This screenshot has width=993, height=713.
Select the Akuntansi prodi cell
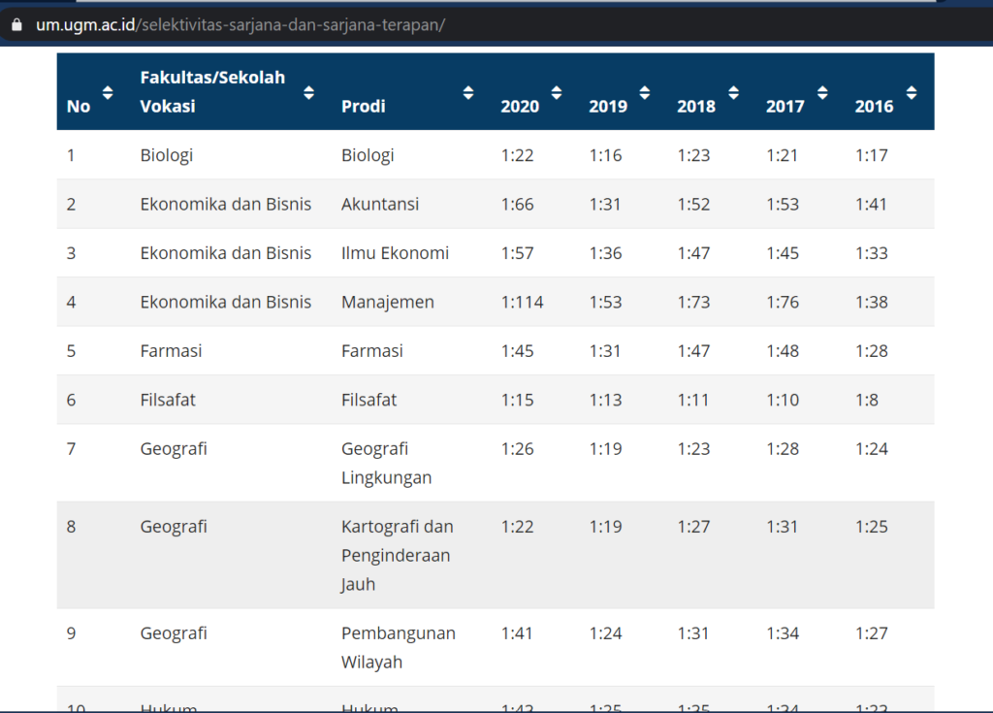click(x=380, y=204)
